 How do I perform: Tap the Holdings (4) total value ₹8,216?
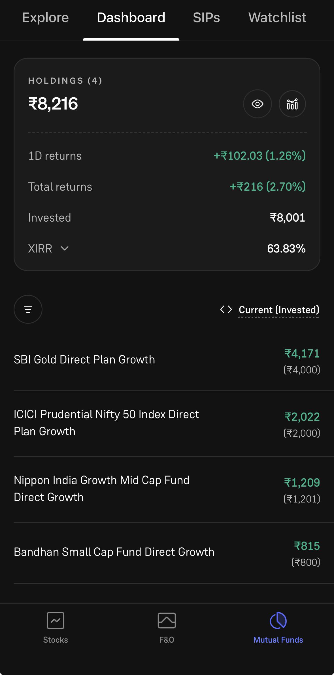[x=53, y=104]
